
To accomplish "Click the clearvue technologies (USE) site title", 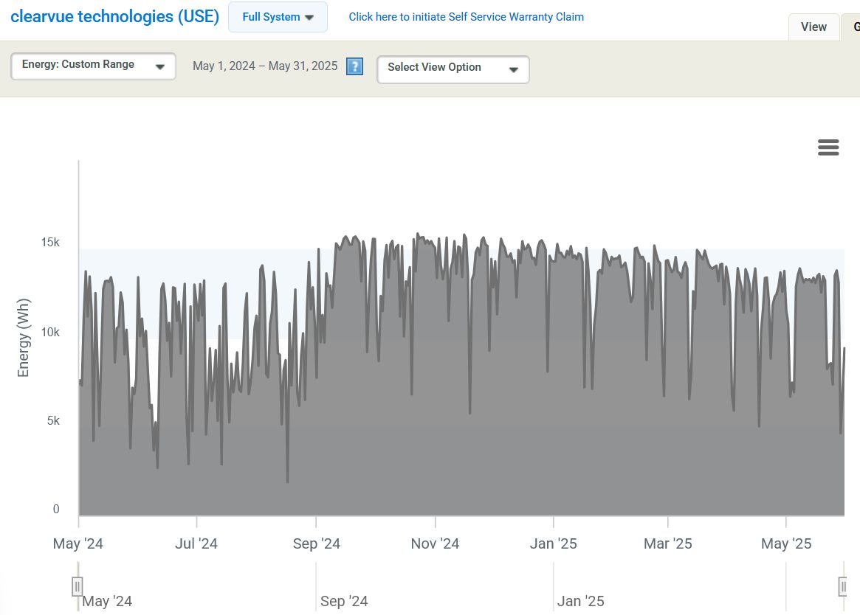I will [x=114, y=17].
